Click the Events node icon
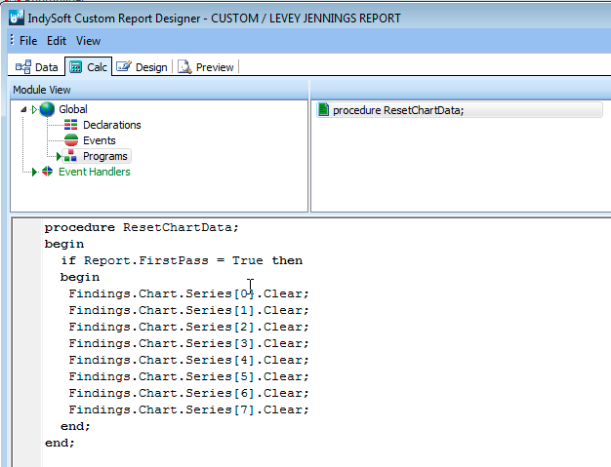611x467 pixels. click(x=71, y=140)
